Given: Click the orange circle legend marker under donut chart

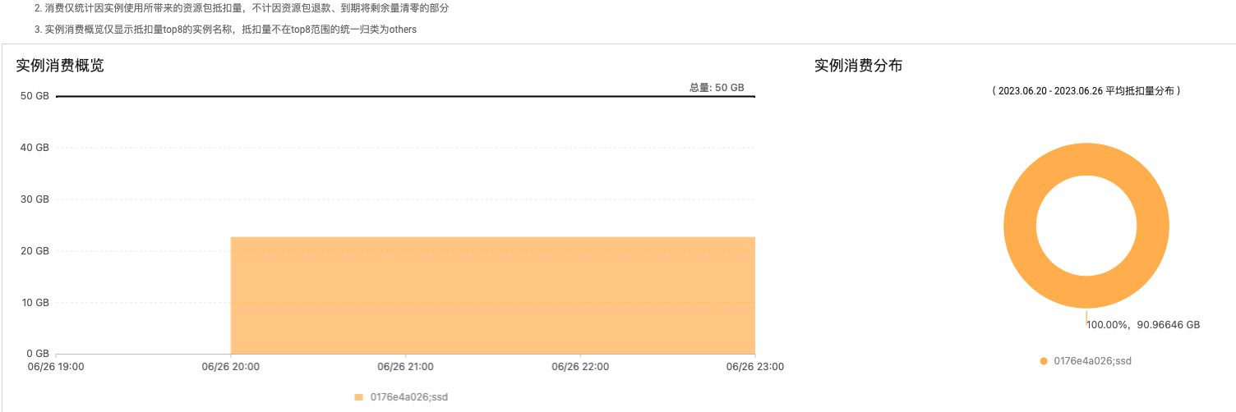Looking at the screenshot, I should point(1044,361).
